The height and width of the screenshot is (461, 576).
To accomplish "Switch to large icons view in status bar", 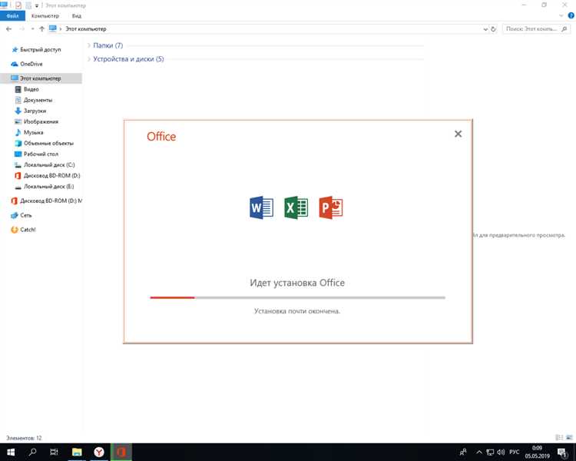I will 569,437.
